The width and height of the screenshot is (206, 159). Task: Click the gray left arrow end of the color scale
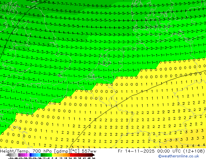(x=7, y=155)
